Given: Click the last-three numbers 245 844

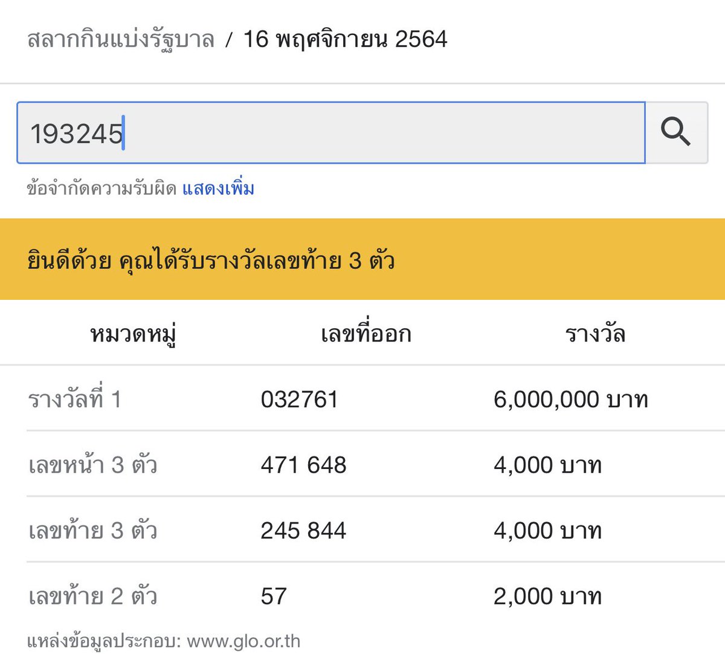Looking at the screenshot, I should click(304, 530).
